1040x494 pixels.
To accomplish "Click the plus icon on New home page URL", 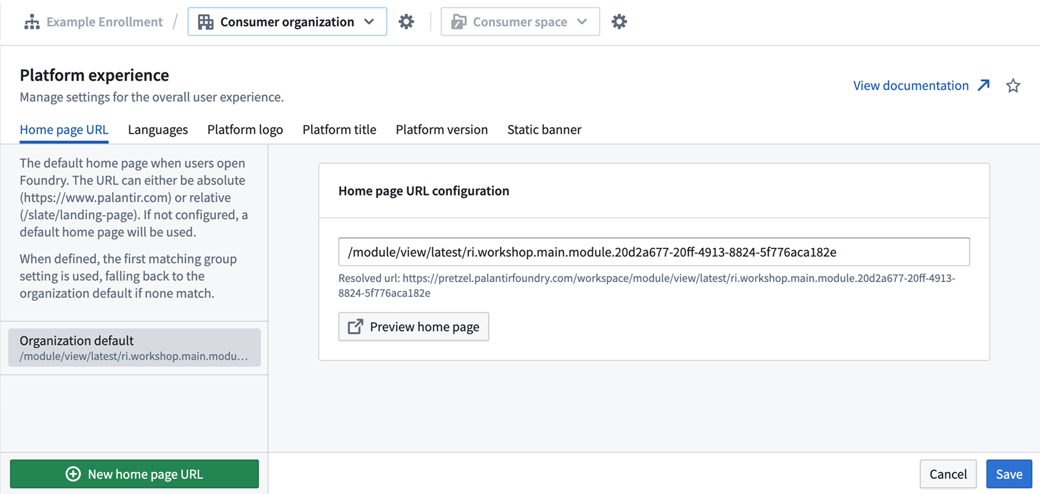I will [x=73, y=474].
